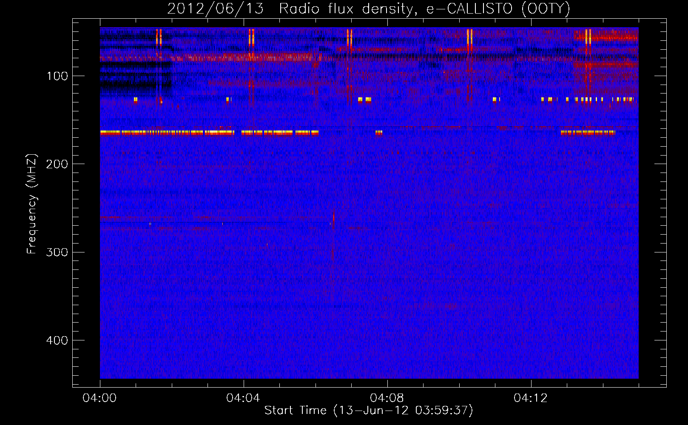
Task: Click the 200 frequency tick label
Action: click(x=57, y=164)
